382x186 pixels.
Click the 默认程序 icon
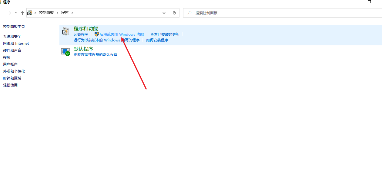[65, 52]
